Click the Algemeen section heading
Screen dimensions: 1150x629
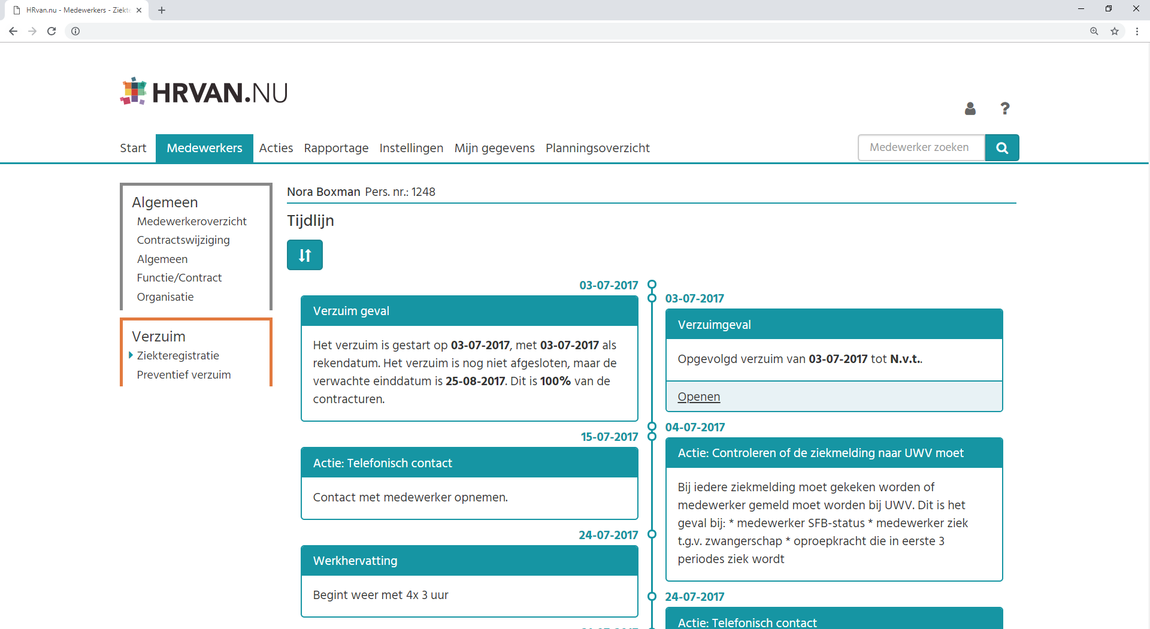click(x=165, y=202)
